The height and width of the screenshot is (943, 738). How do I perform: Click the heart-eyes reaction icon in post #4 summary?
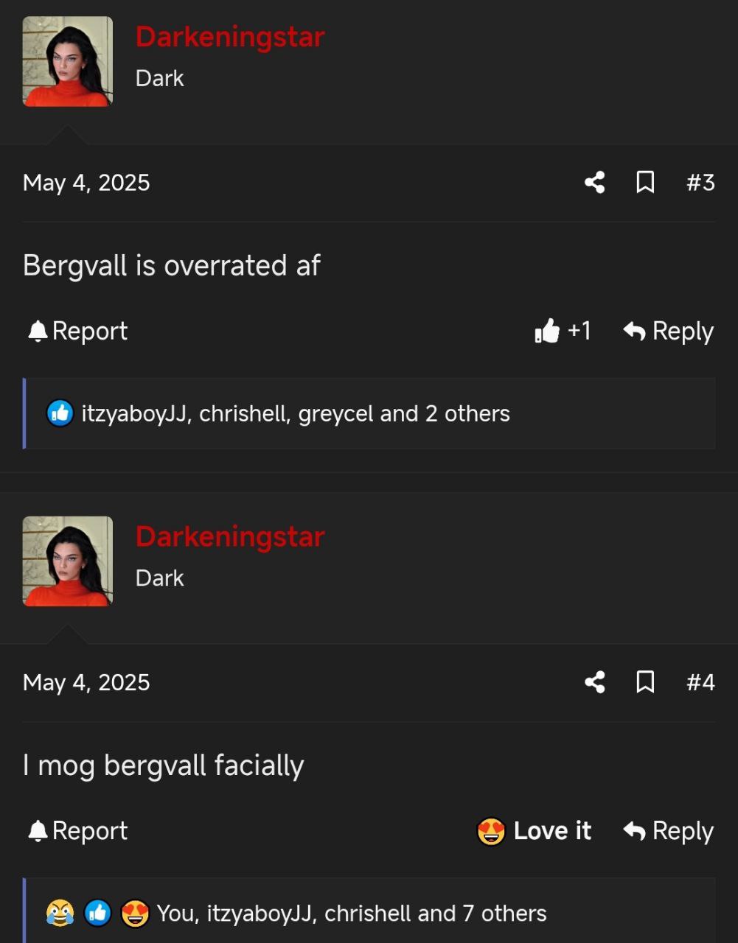pyautogui.click(x=135, y=914)
